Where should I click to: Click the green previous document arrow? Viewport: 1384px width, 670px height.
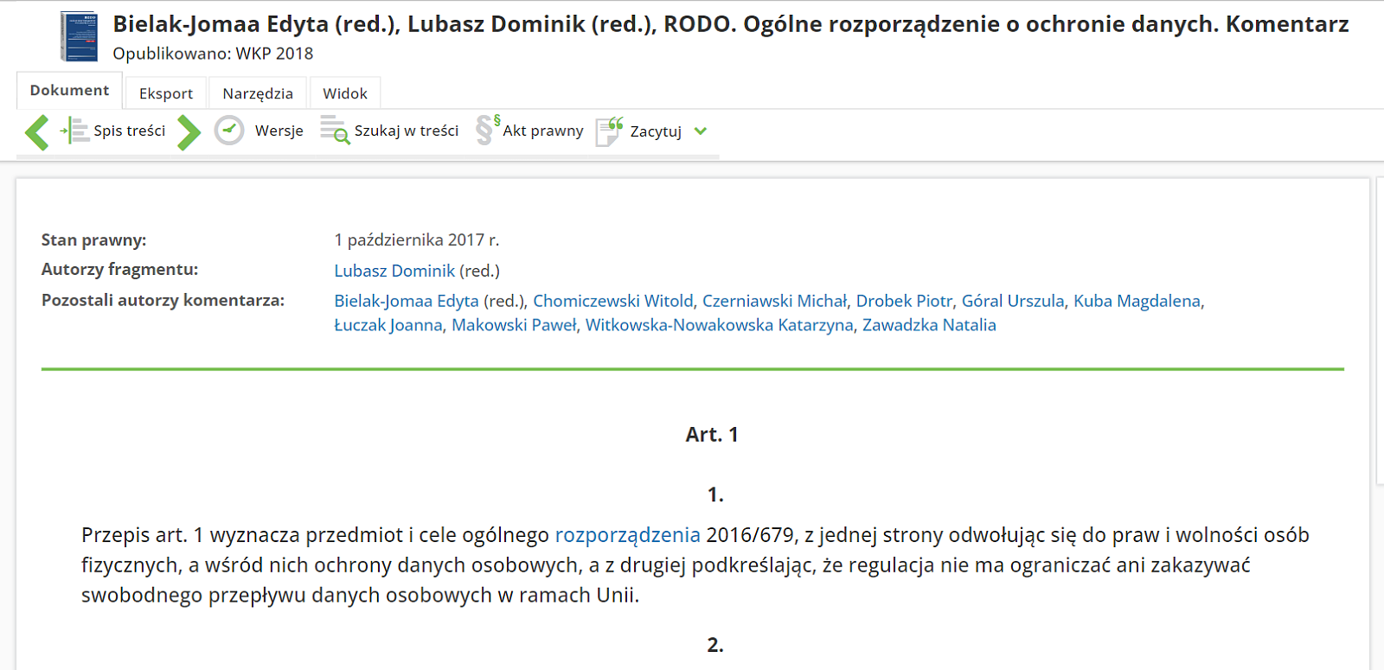point(36,132)
